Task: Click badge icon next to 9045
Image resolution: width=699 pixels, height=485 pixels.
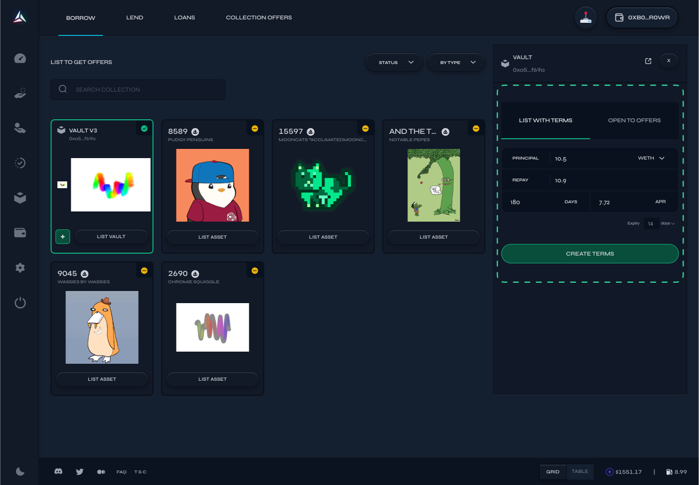Action: 84,274
